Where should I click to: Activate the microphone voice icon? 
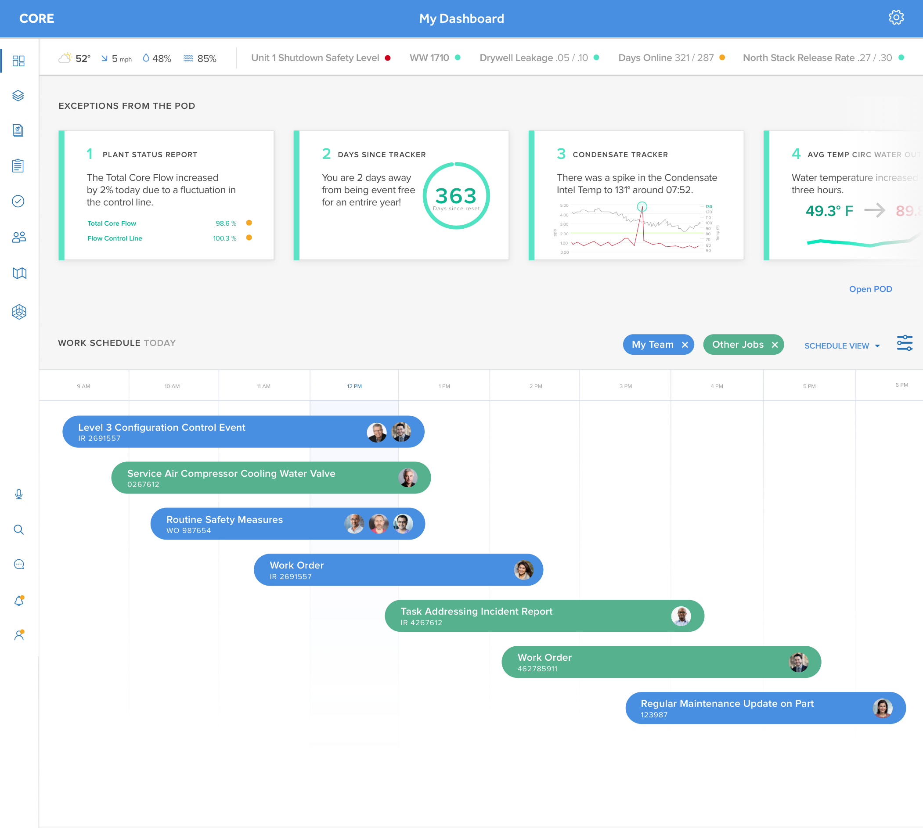click(18, 494)
